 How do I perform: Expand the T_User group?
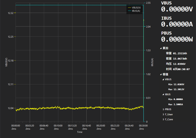(164, 115)
